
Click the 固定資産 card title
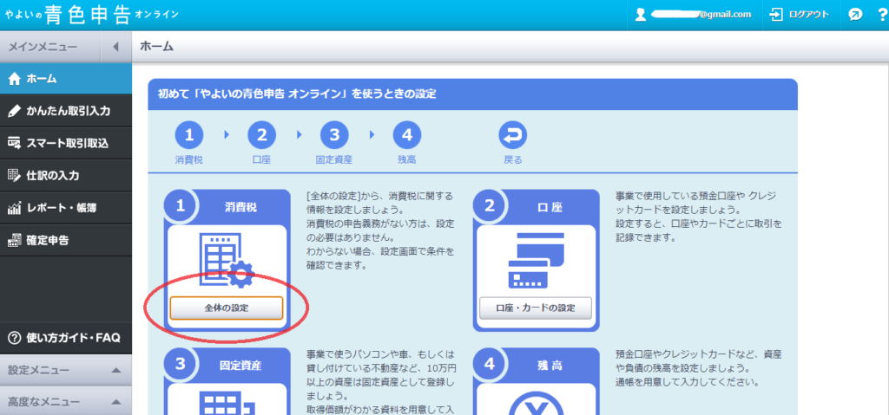(241, 366)
